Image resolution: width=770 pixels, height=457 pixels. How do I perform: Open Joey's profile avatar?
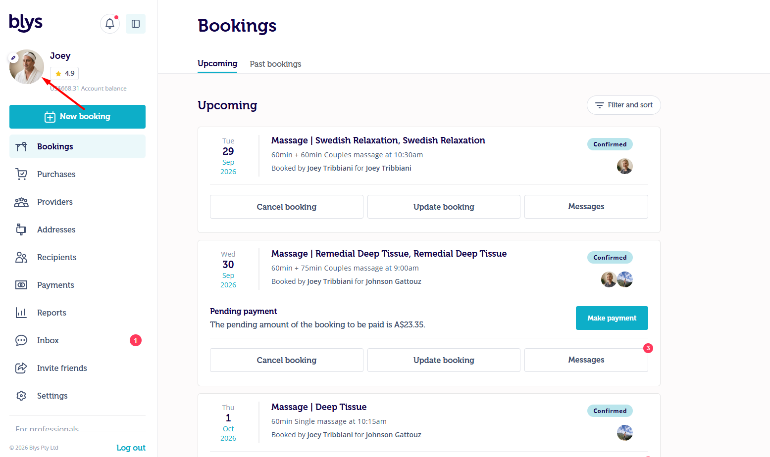tap(27, 67)
